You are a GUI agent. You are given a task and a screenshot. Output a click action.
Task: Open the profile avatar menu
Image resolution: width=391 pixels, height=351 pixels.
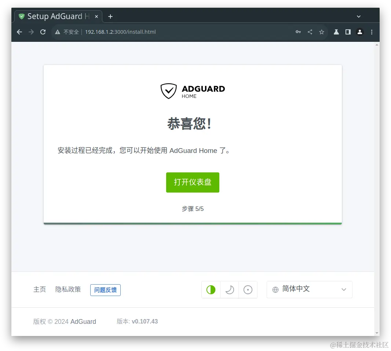[359, 32]
